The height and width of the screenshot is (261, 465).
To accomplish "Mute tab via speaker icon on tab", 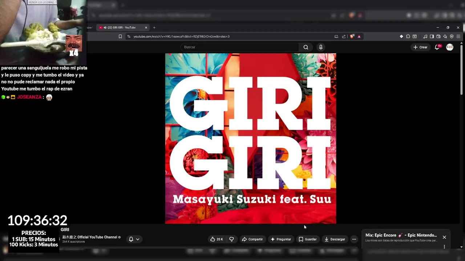I will point(105,28).
